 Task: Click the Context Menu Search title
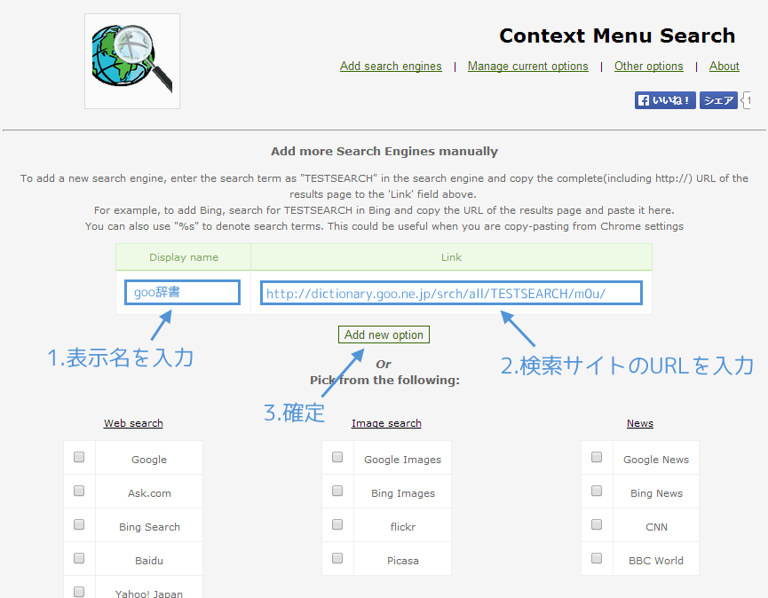[617, 35]
